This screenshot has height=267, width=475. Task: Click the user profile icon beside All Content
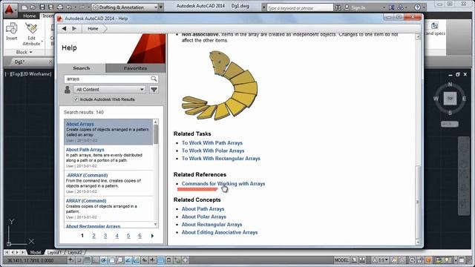[68, 90]
